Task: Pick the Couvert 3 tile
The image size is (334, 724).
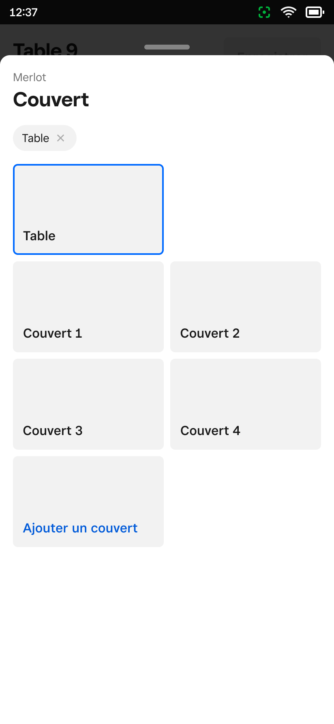Action: (88, 404)
